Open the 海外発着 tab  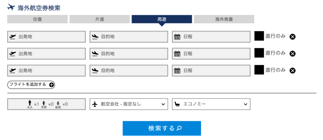coord(224,19)
